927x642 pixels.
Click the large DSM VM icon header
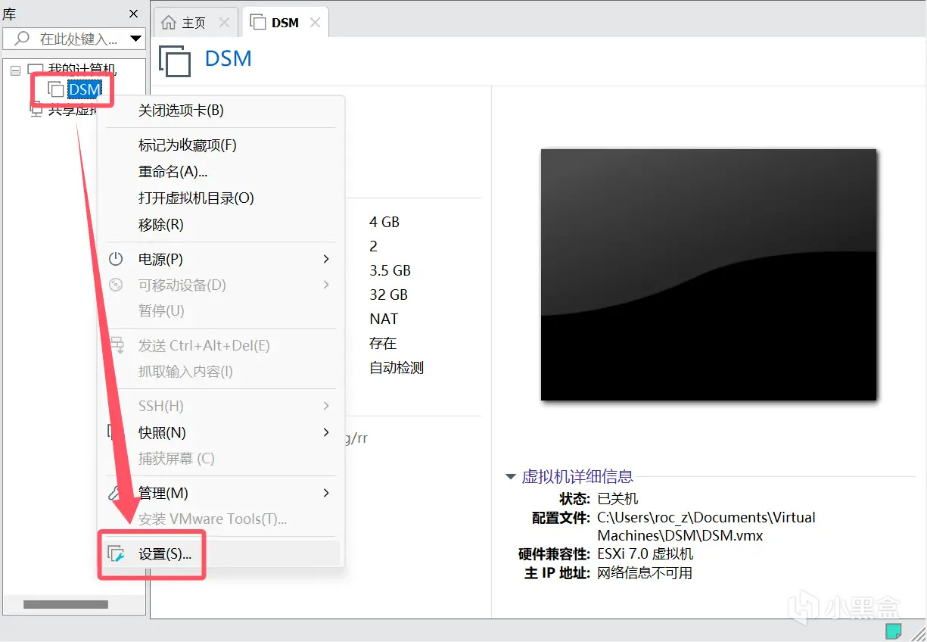click(x=175, y=61)
